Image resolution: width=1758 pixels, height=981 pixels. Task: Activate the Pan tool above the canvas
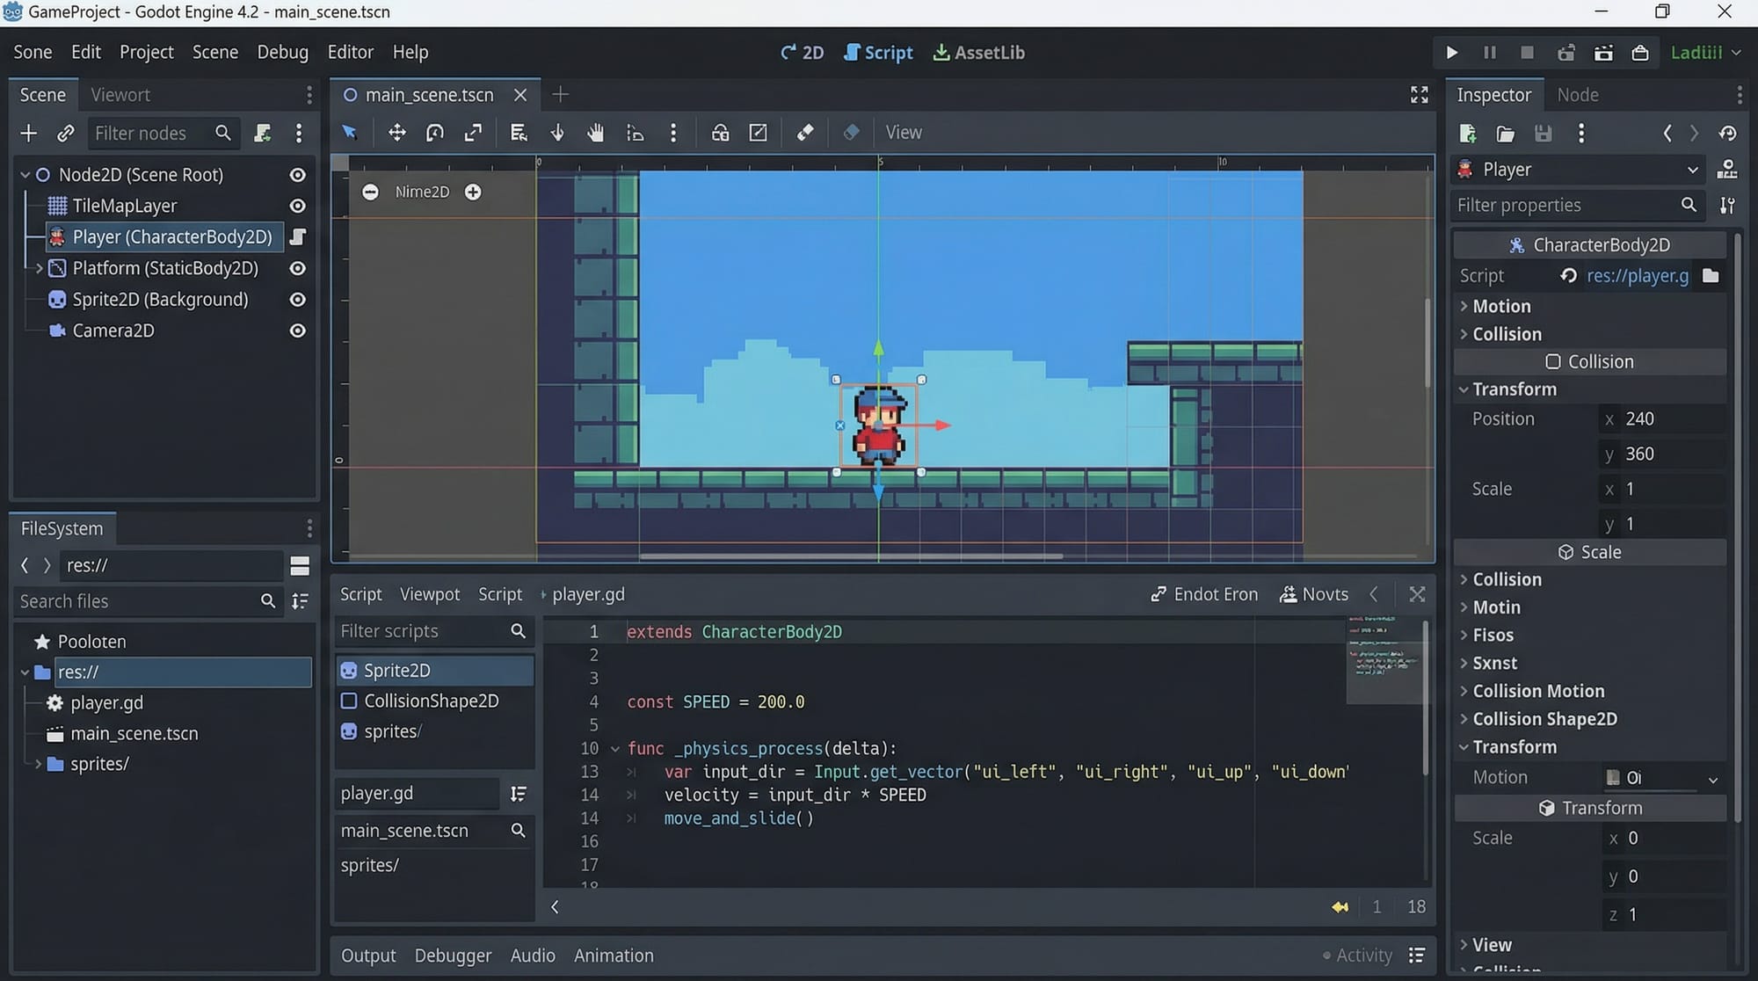595,132
